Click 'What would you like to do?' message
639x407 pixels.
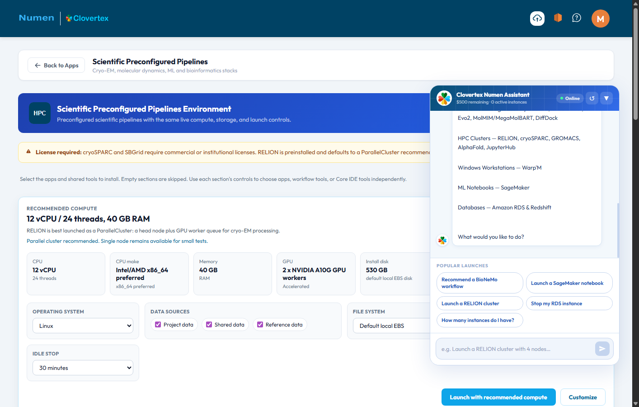pos(491,237)
